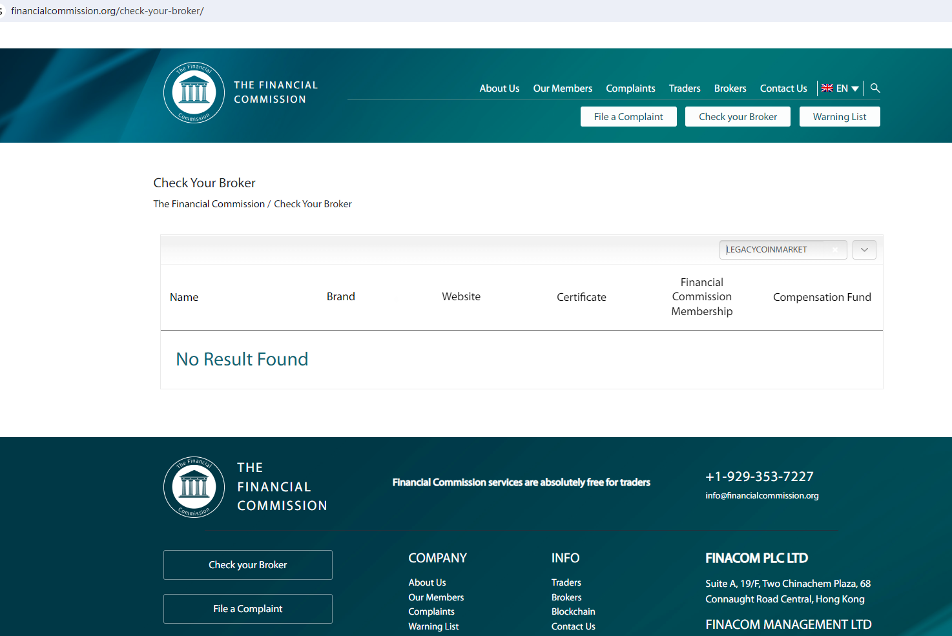Expand the filter chevron beside search box
Screen dimensions: 952x636
tap(864, 250)
